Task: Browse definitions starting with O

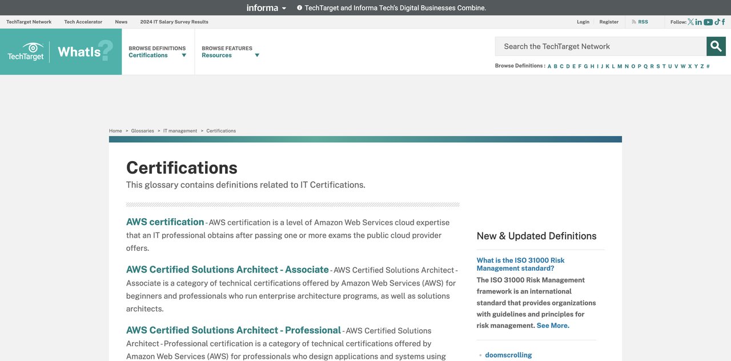Action: 633,66
